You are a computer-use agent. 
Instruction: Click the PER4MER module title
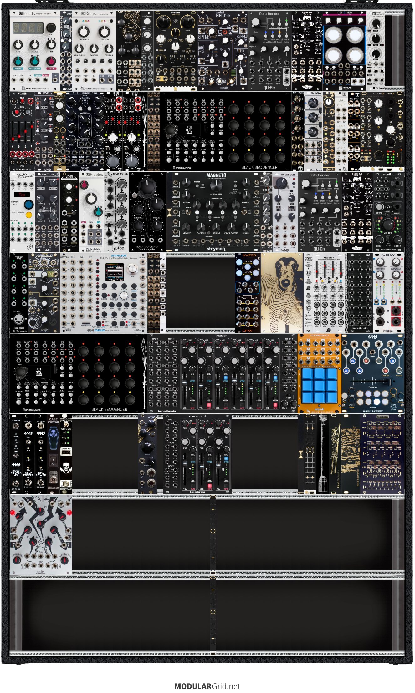(x=344, y=13)
